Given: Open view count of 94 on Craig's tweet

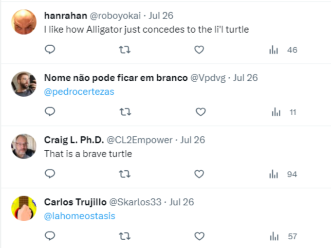Looking at the screenshot, I should 283,174.
